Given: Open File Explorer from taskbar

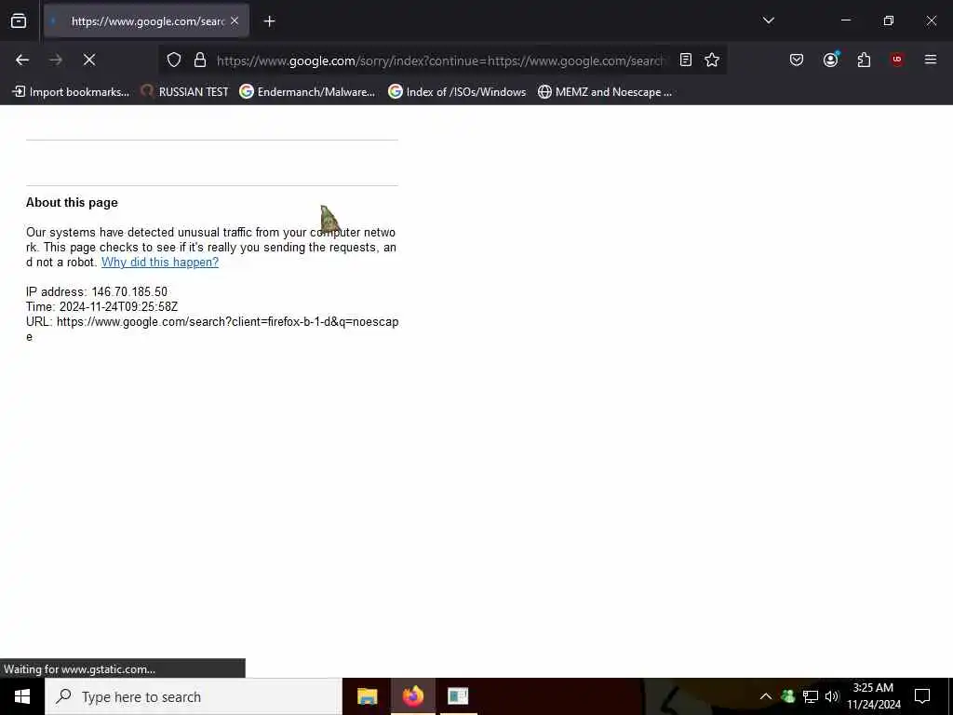Looking at the screenshot, I should (x=367, y=696).
